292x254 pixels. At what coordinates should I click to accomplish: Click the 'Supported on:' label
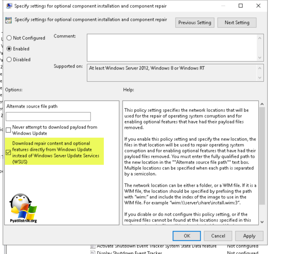[x=68, y=66]
